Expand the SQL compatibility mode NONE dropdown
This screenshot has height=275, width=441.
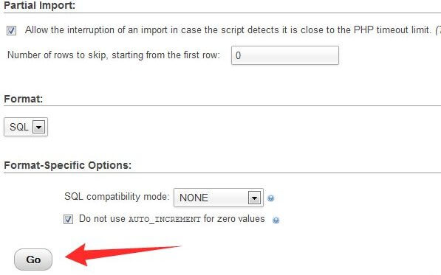click(219, 198)
